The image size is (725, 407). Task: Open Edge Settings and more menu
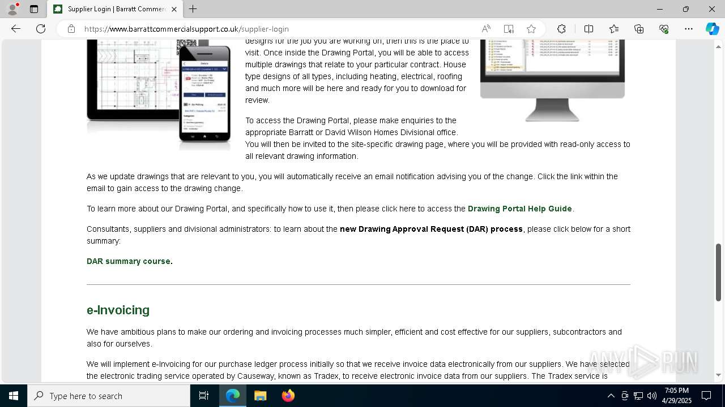(689, 29)
